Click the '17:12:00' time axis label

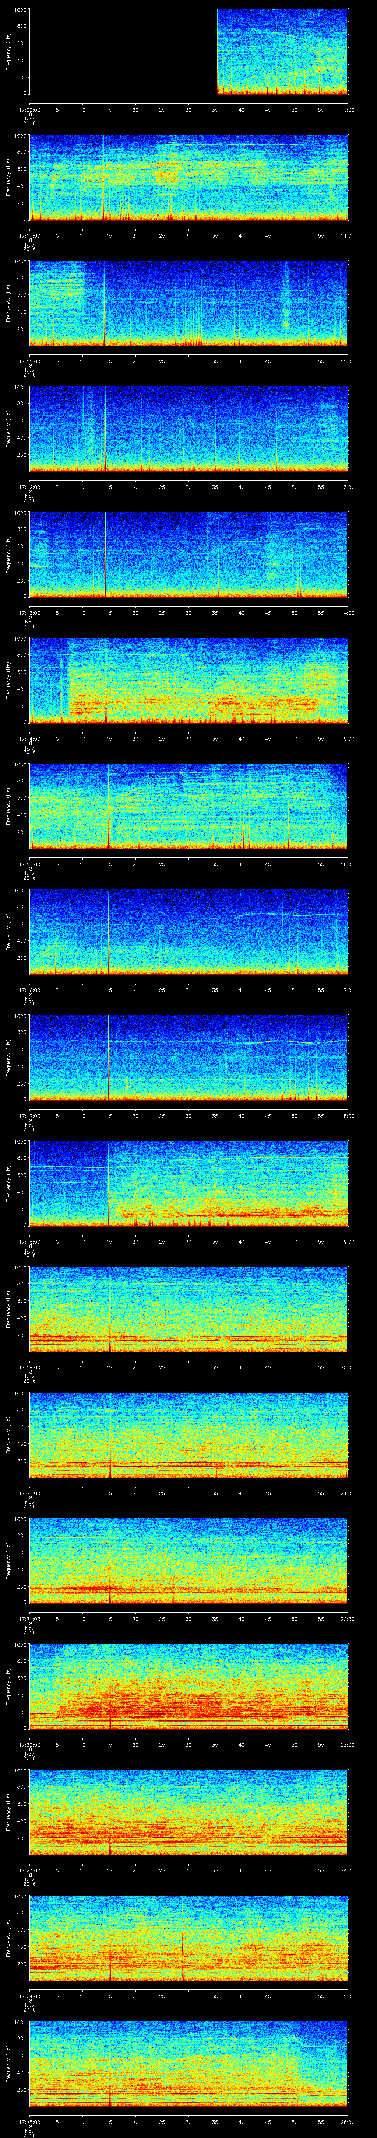tap(30, 487)
